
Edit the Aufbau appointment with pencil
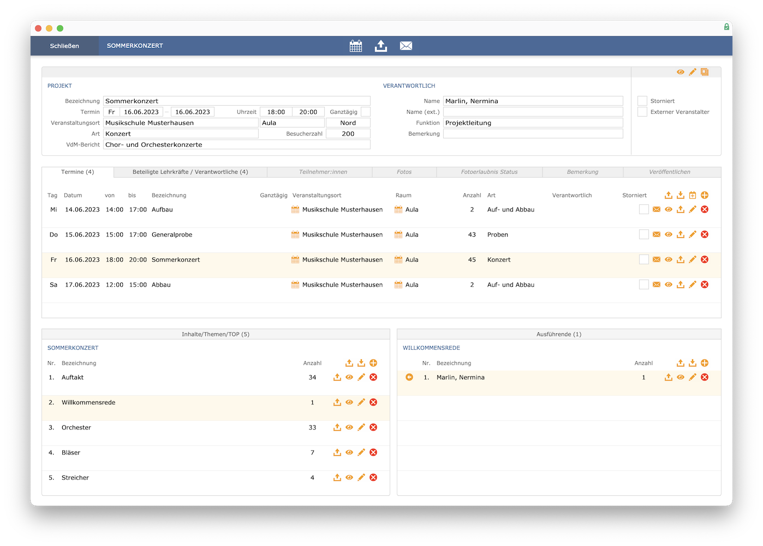[693, 209]
